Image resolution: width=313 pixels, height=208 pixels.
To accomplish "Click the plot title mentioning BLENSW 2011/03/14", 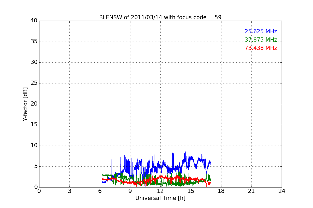I will pyautogui.click(x=160, y=17).
